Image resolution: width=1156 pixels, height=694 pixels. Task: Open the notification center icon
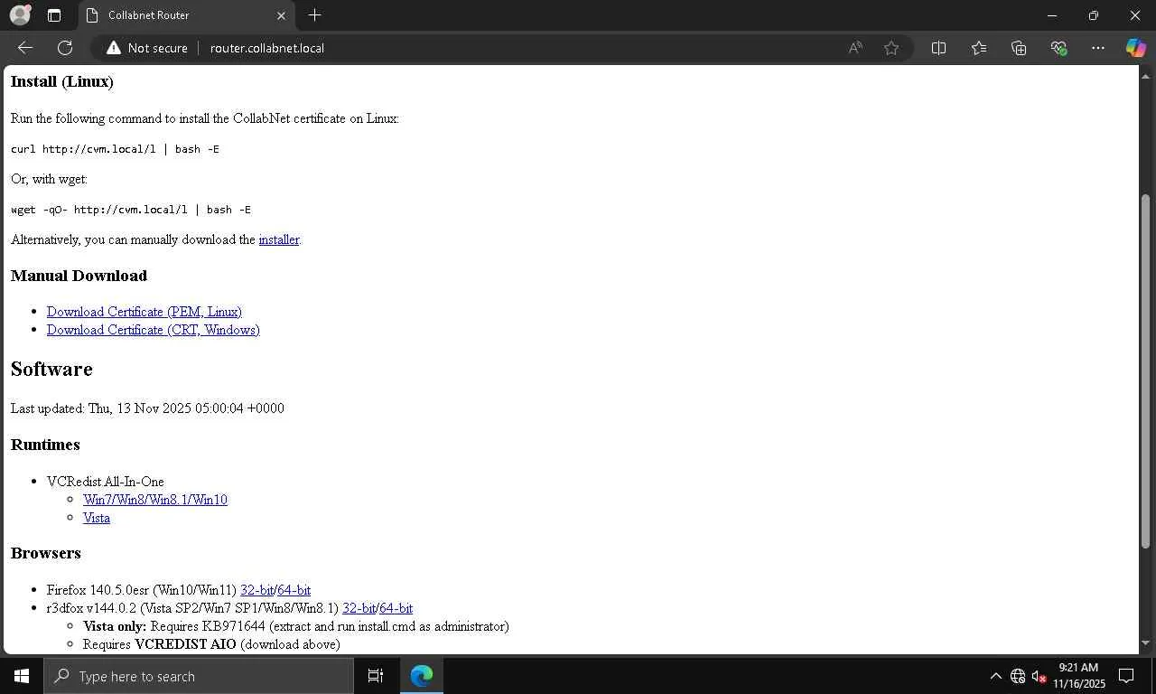pos(1126,676)
